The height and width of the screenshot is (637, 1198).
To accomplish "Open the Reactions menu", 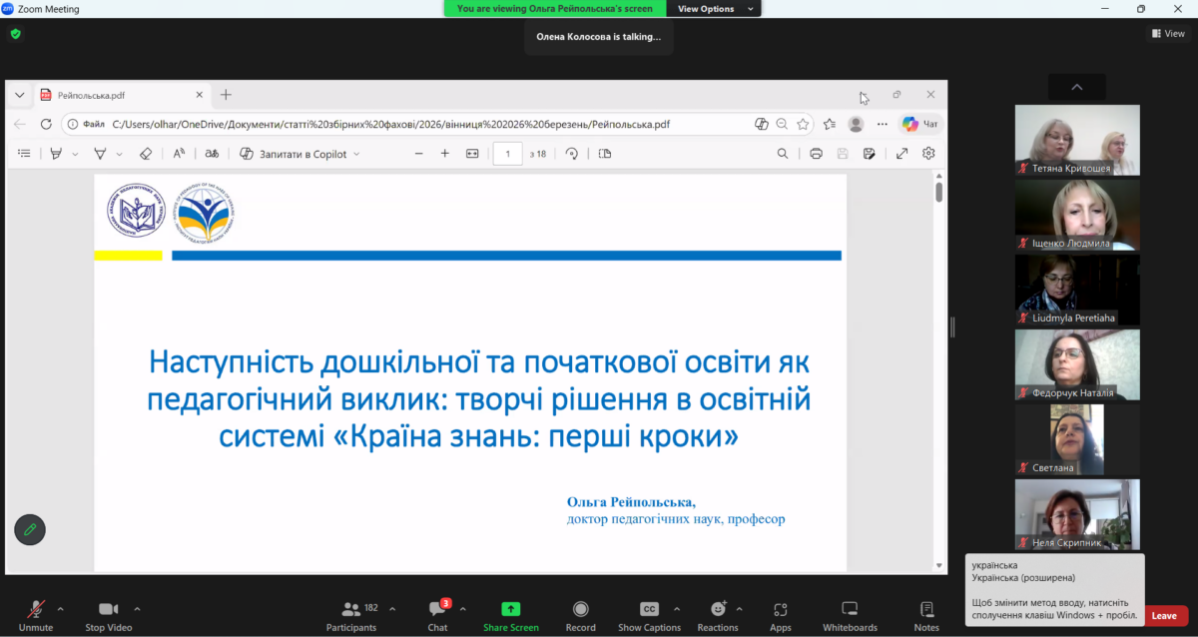I will (718, 610).
